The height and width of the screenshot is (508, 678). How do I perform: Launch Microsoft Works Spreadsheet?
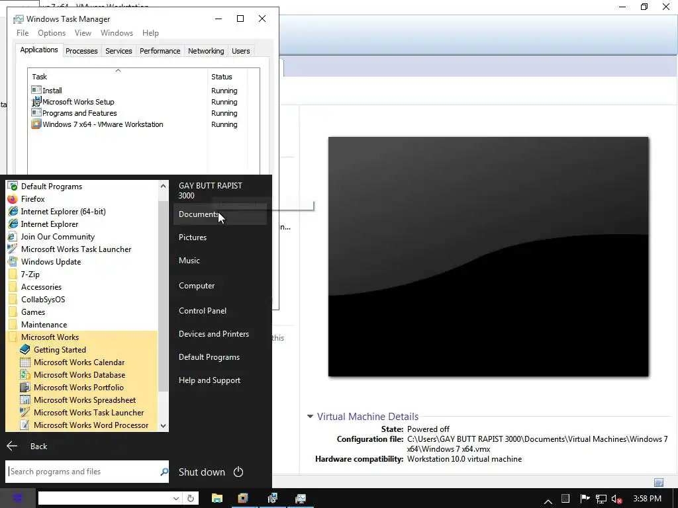[85, 400]
